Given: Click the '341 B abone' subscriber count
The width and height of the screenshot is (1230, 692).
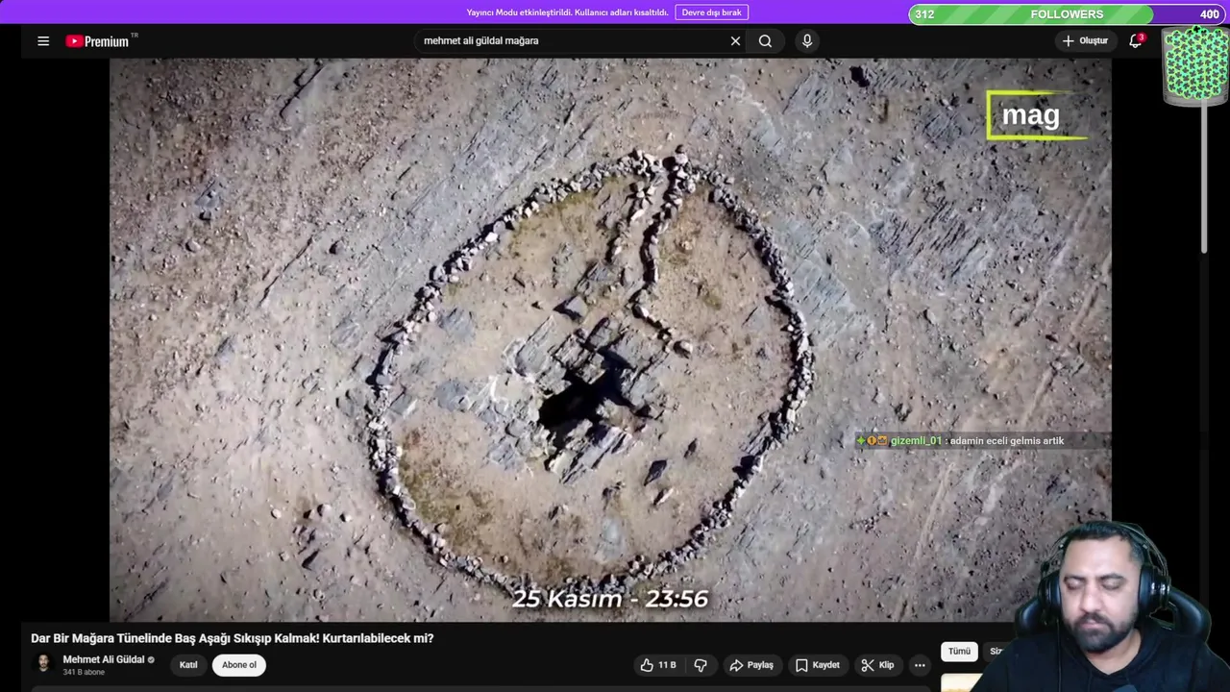Looking at the screenshot, I should pyautogui.click(x=84, y=672).
